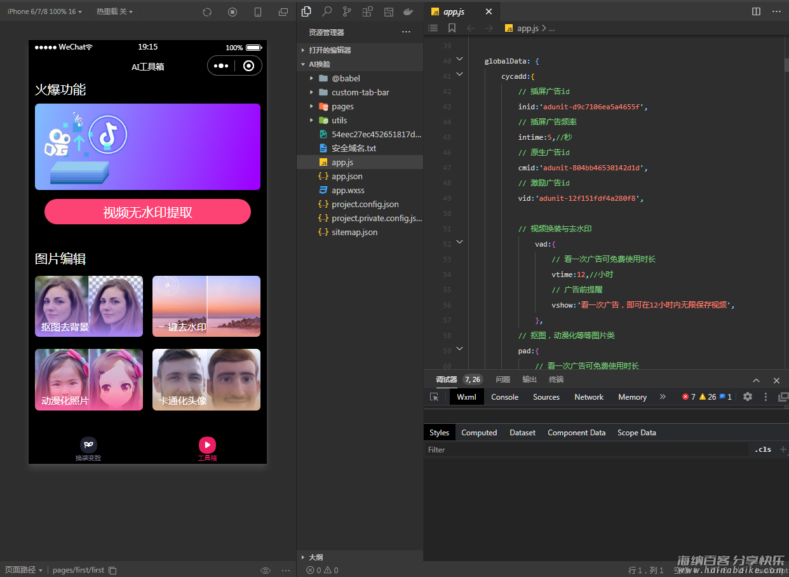
Task: Select the Component Data tab
Action: pyautogui.click(x=577, y=433)
